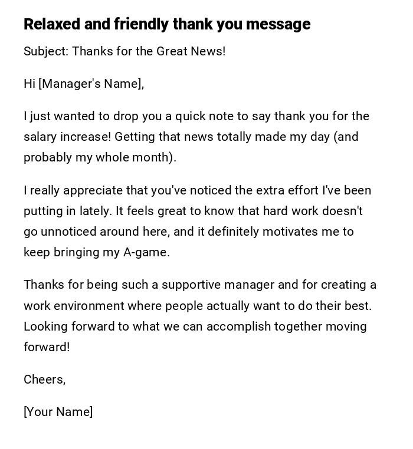Click the line starting "Looking forward to what"
Screen dimensions: 413x449
195,326
